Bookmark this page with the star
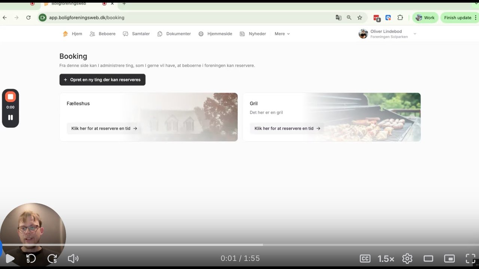 click(x=360, y=18)
